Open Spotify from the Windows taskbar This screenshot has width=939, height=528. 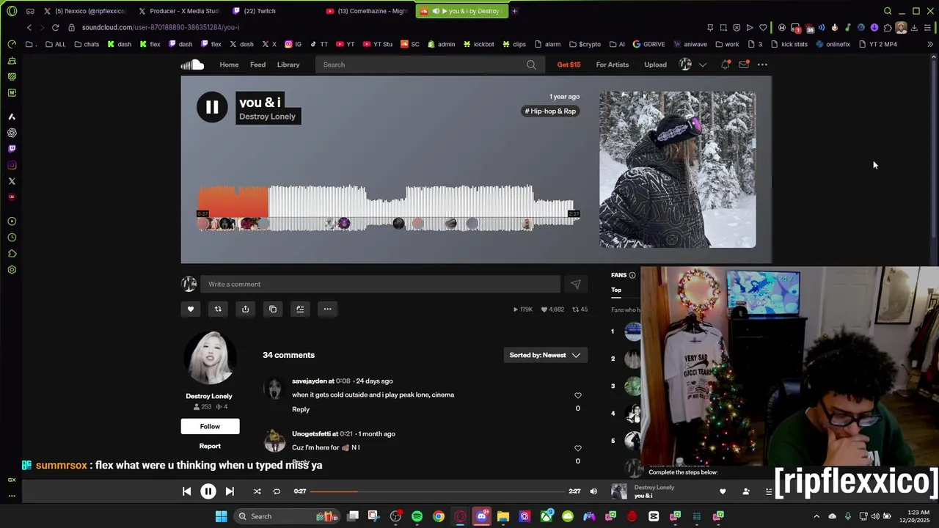(x=417, y=516)
